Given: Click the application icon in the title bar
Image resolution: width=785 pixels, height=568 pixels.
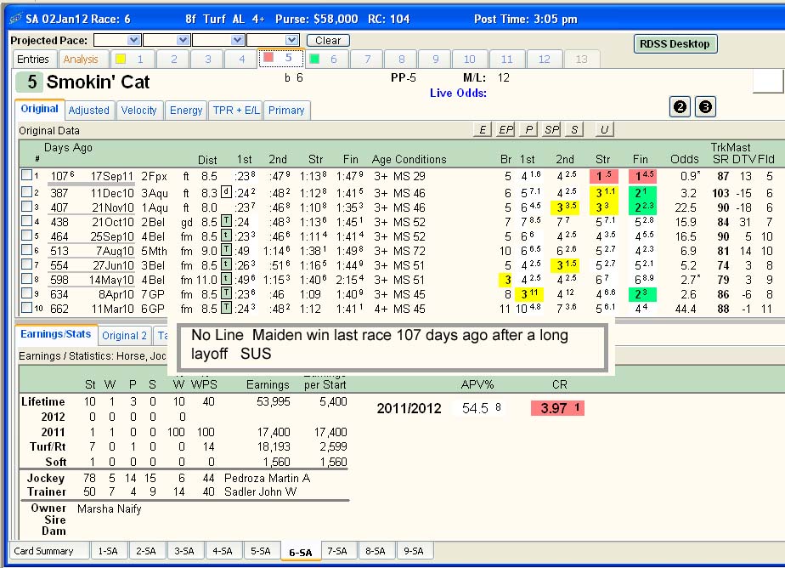Looking at the screenshot, I should (x=16, y=19).
